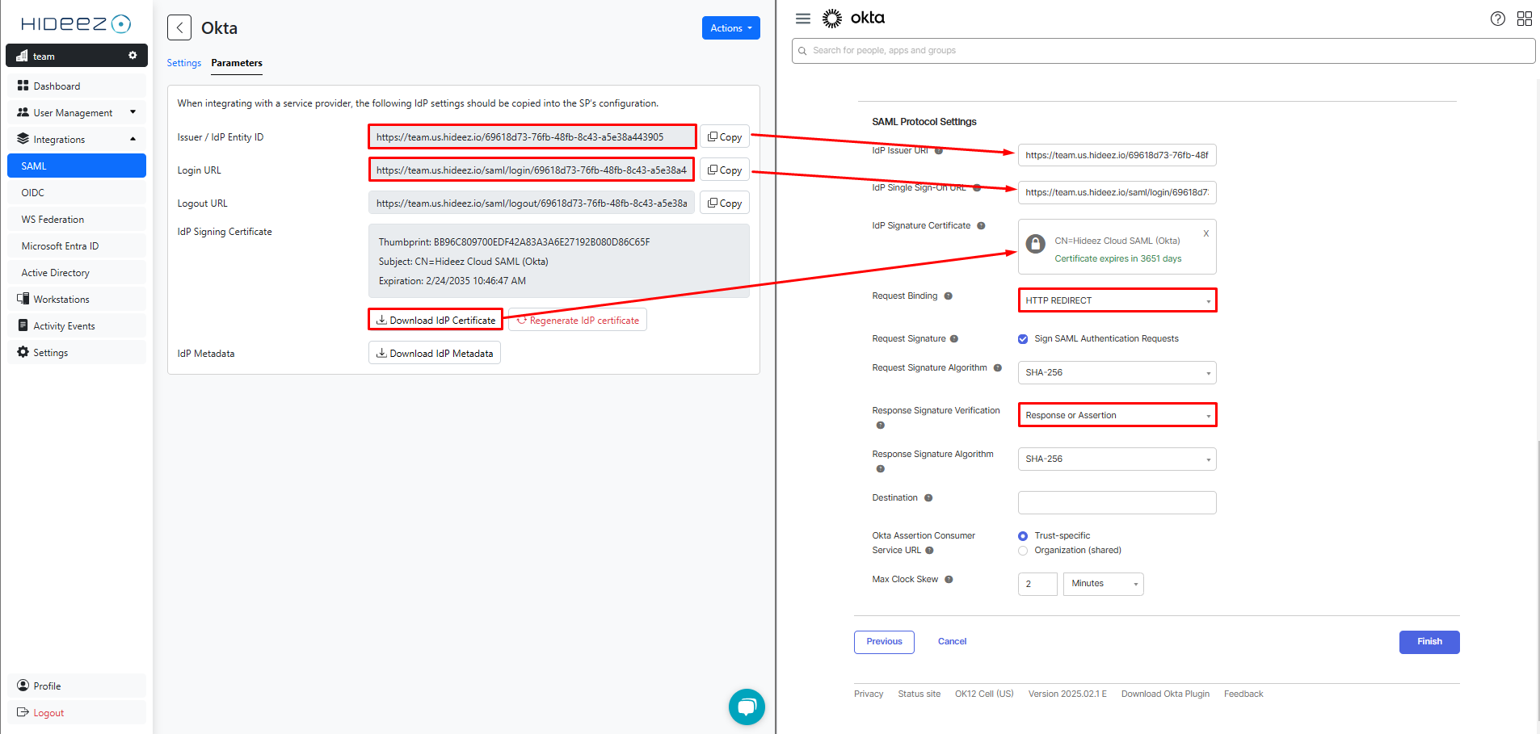Open the Okta apps grid icon
Image resolution: width=1540 pixels, height=734 pixels.
[x=1524, y=19]
